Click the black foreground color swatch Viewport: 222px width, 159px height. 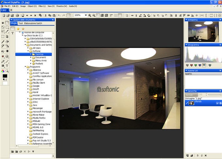(5, 76)
